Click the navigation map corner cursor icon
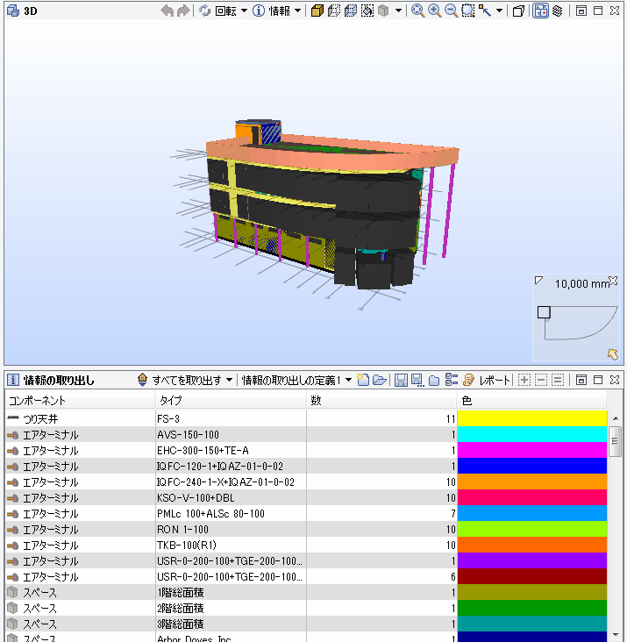 [613, 354]
